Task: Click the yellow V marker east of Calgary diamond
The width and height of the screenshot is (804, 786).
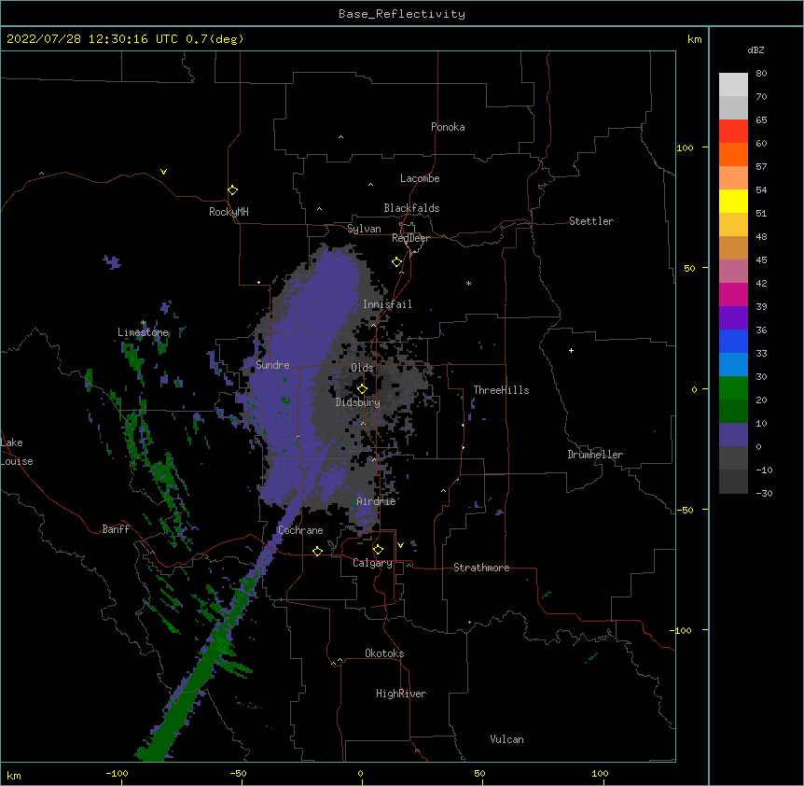Action: (x=400, y=545)
